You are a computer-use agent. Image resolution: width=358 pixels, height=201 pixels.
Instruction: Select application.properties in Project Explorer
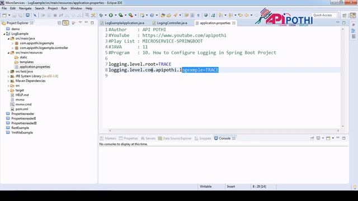tap(35, 67)
